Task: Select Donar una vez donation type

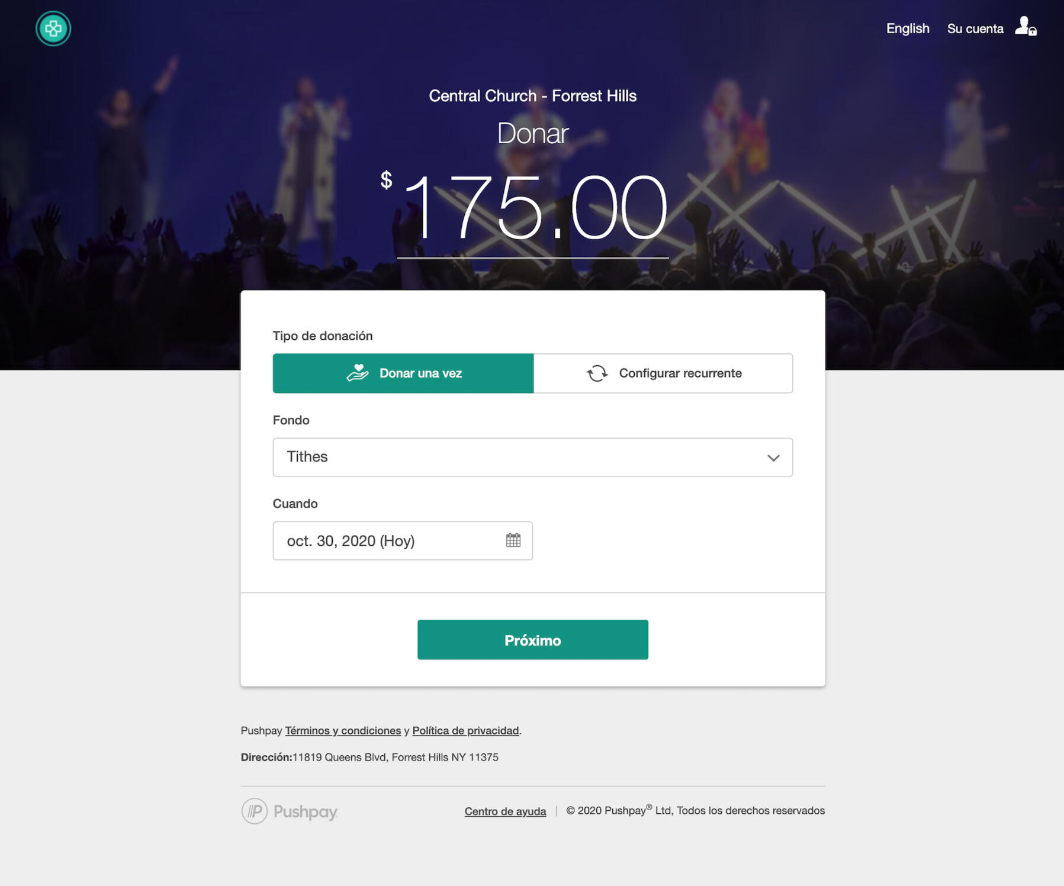Action: 403,373
